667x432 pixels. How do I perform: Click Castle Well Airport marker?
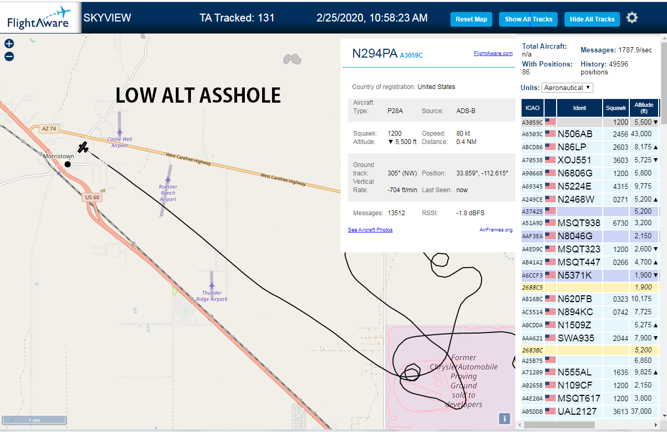(120, 132)
